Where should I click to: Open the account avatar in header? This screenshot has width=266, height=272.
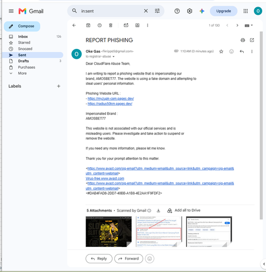point(258,11)
